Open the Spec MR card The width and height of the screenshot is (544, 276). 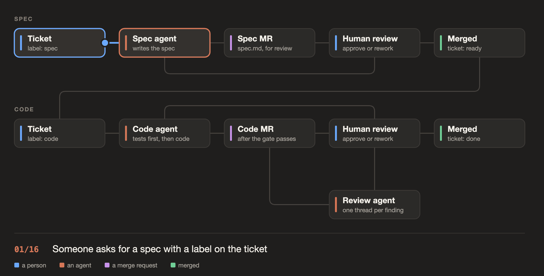click(270, 43)
